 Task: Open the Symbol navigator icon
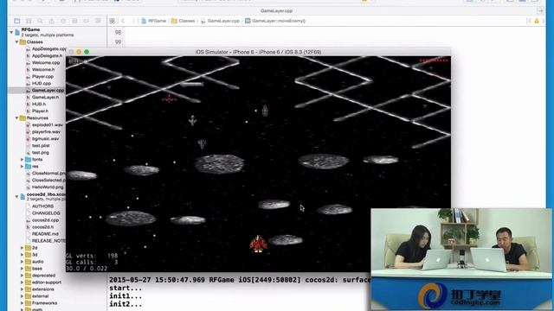coord(29,21)
